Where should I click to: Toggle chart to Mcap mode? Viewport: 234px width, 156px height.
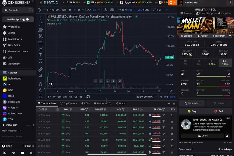[x=129, y=10]
